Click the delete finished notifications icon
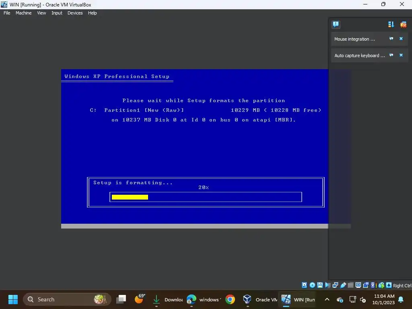The width and height of the screenshot is (412, 309). 403,25
